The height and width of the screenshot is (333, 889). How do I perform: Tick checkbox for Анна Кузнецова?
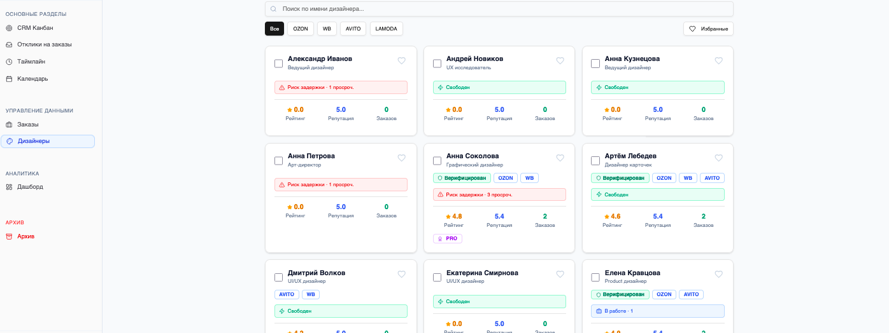(x=595, y=64)
